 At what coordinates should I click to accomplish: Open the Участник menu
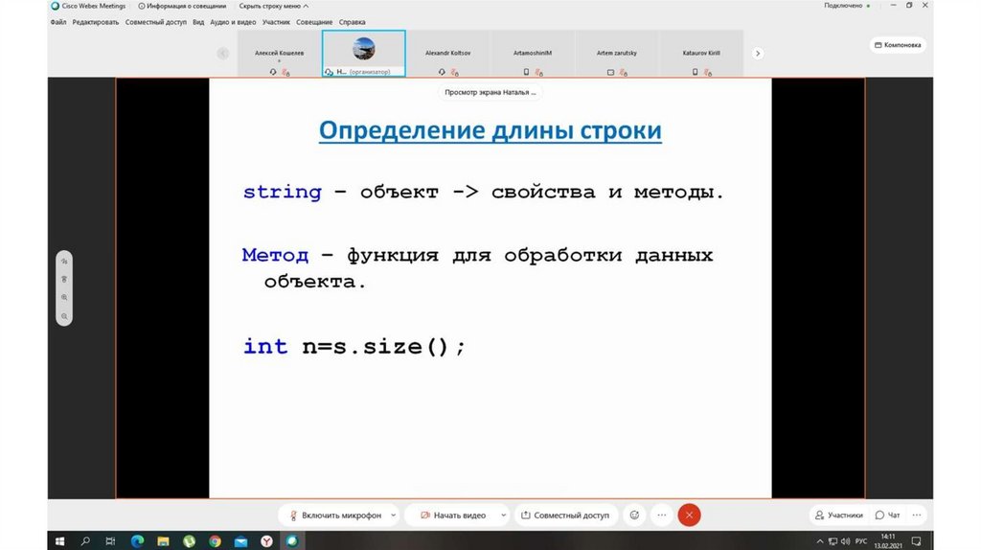click(x=276, y=22)
